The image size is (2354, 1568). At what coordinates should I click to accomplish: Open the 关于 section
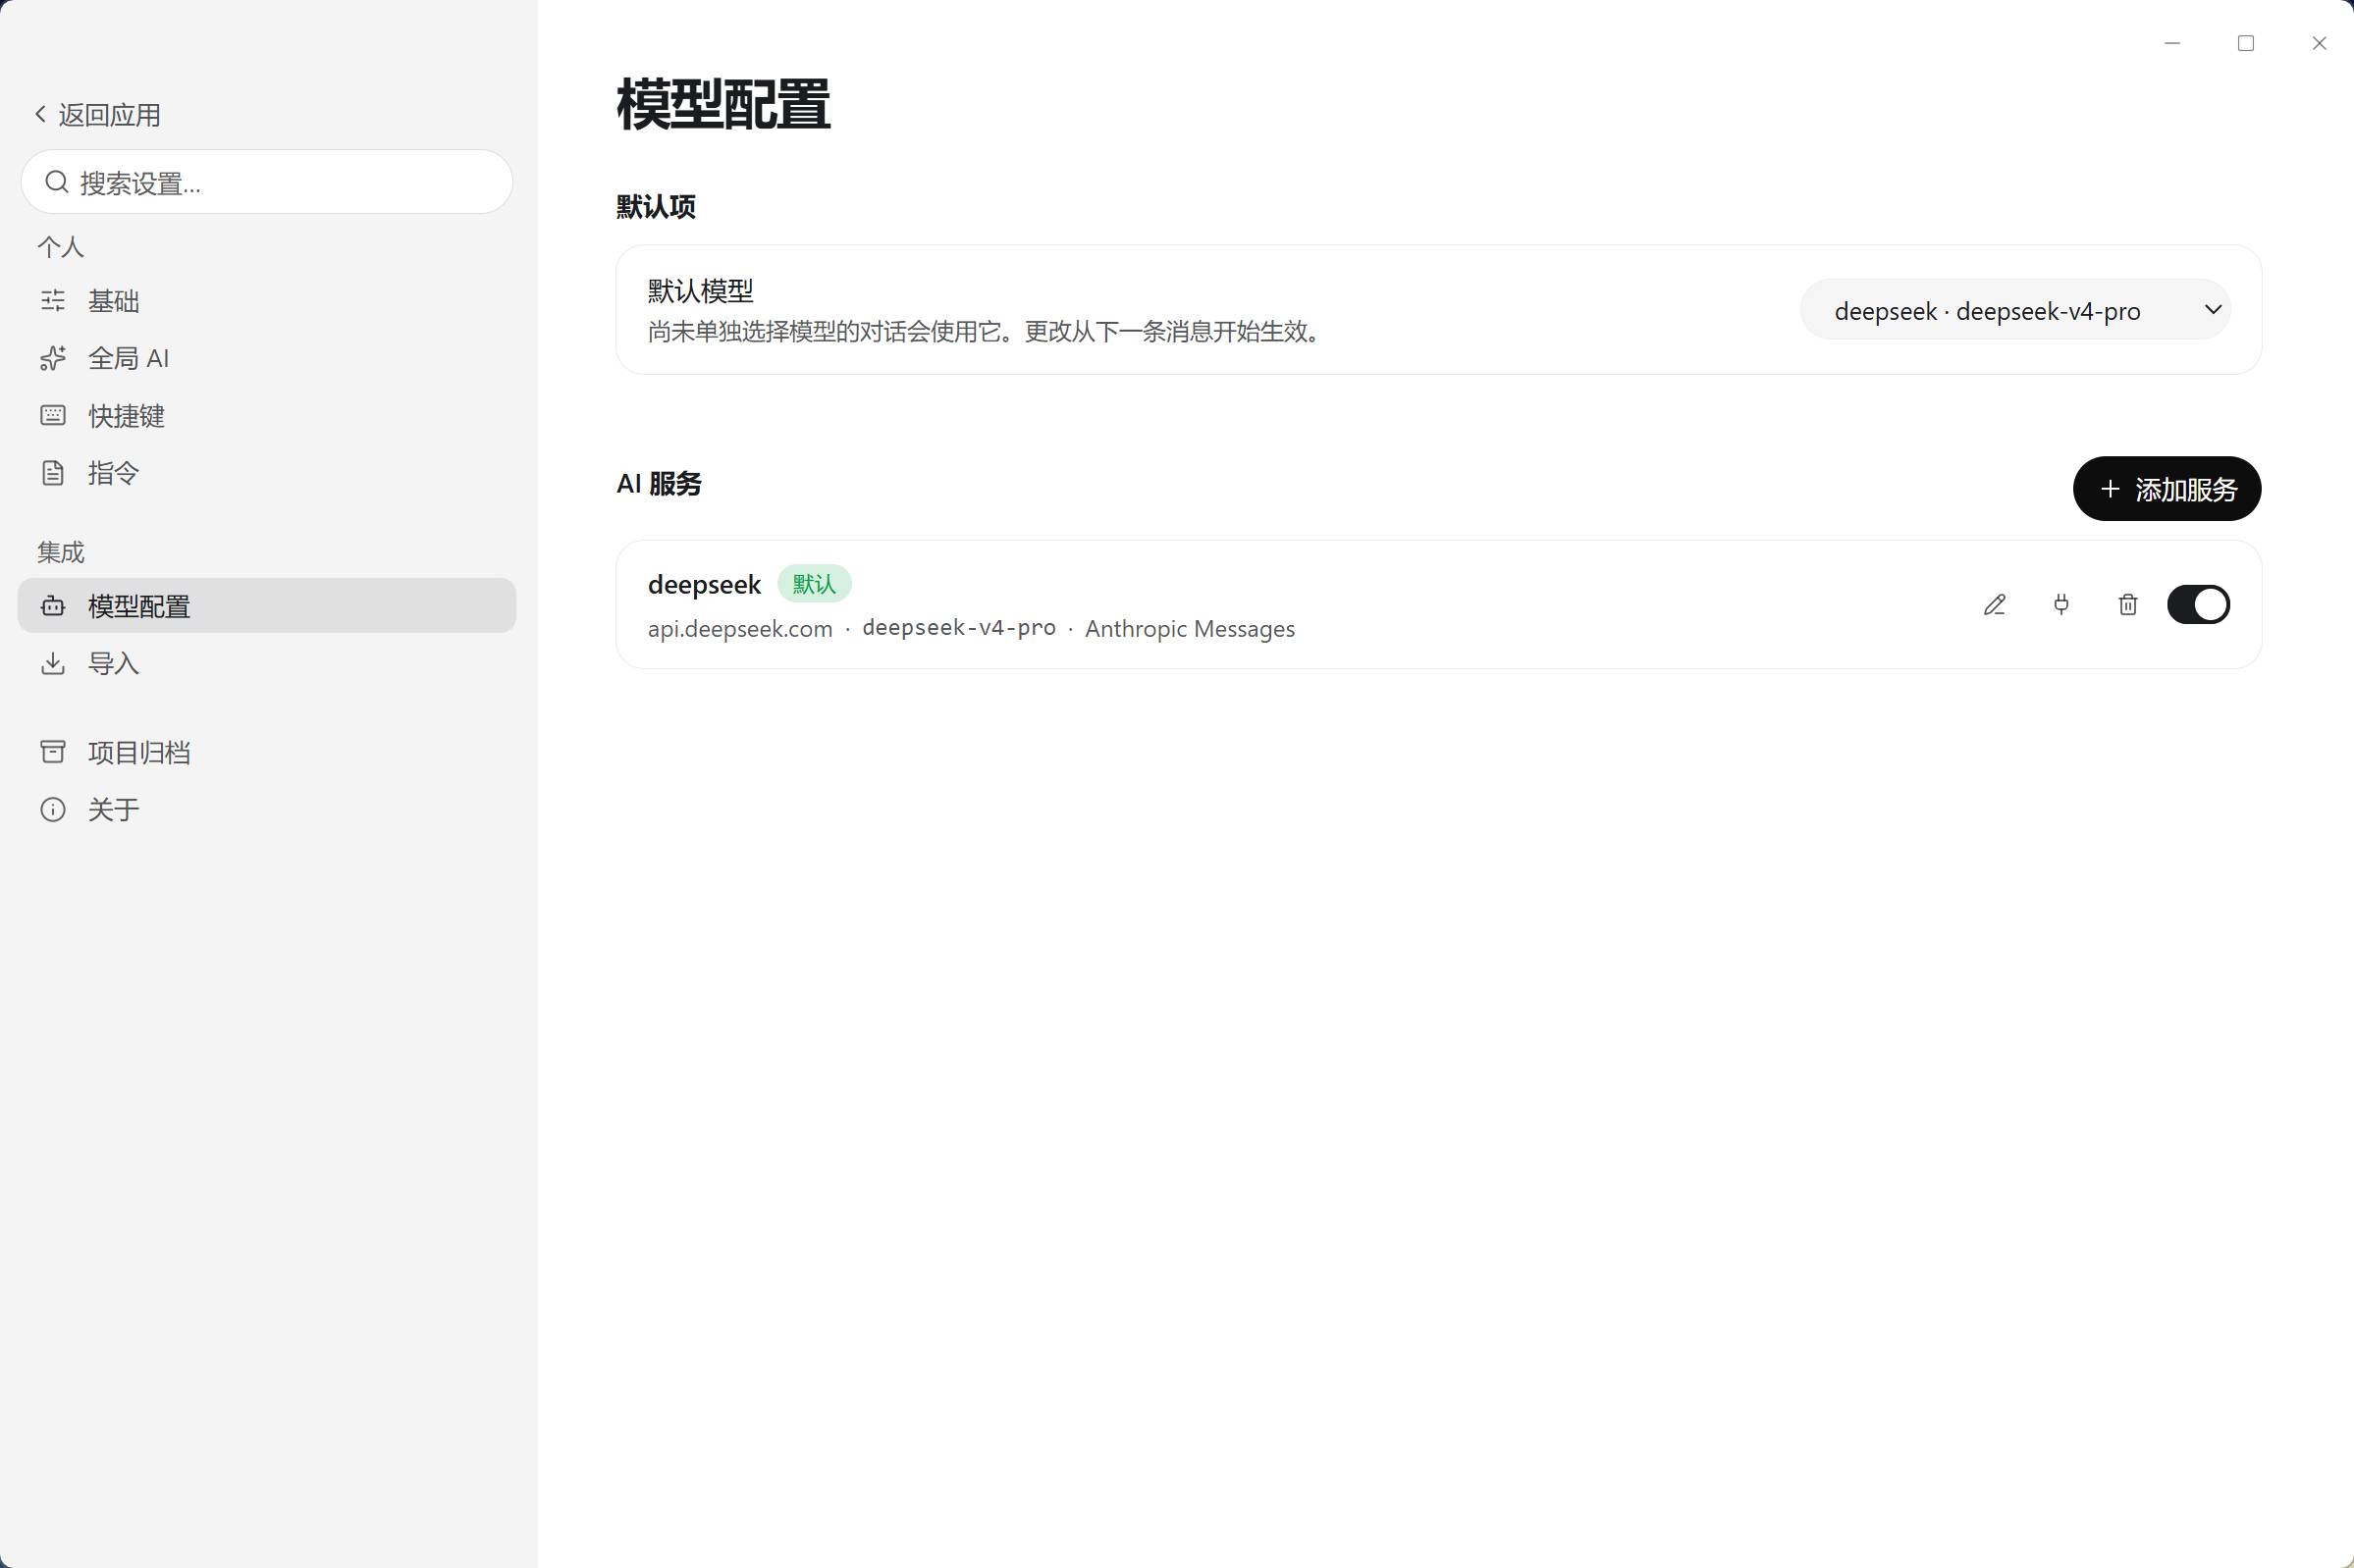[x=267, y=809]
